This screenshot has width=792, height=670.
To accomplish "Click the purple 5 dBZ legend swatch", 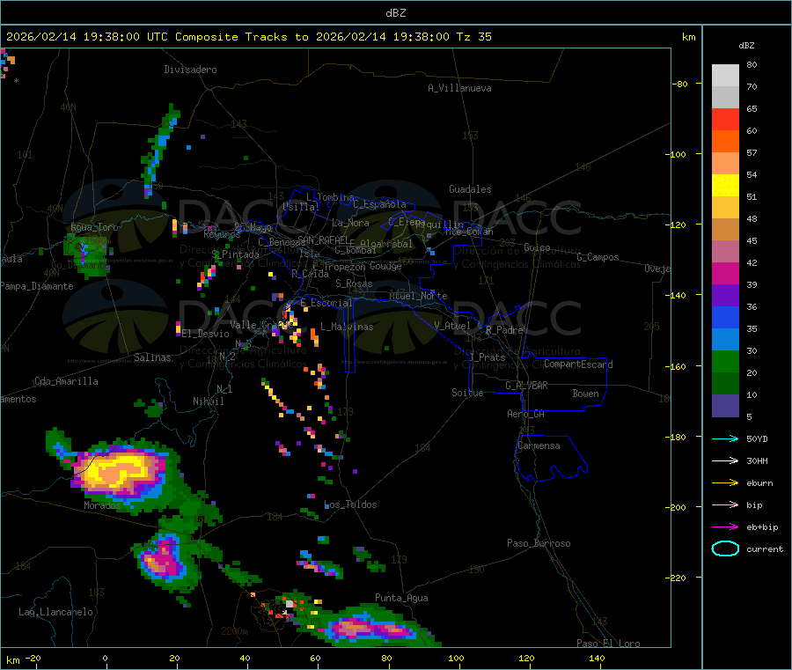I will (x=725, y=406).
